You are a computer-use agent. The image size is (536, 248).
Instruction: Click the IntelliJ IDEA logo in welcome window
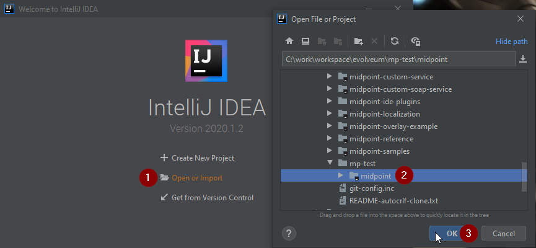click(206, 61)
